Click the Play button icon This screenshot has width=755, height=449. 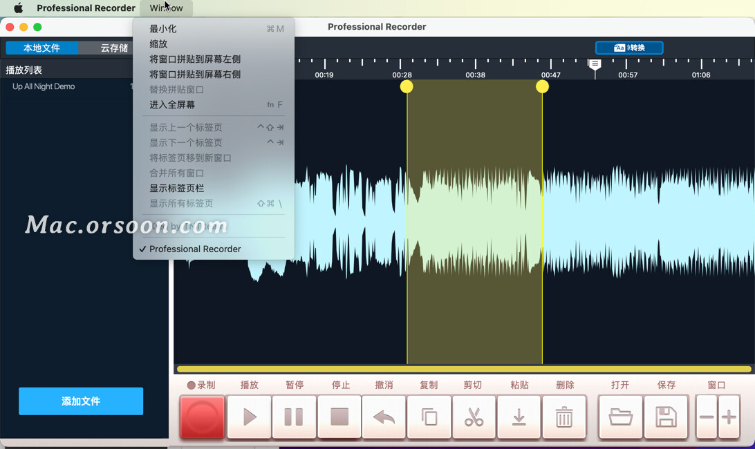[x=249, y=417]
